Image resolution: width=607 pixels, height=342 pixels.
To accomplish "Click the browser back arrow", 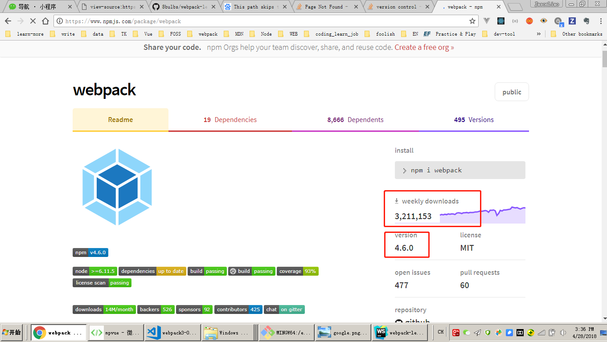I will coord(8,21).
